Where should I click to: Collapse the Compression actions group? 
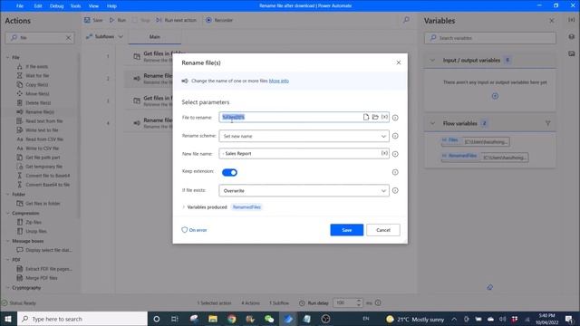pos(8,213)
